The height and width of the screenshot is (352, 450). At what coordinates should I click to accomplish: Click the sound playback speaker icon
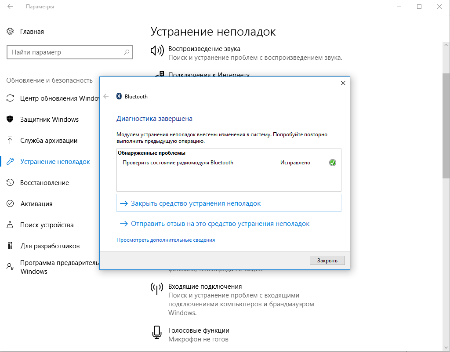coord(157,51)
